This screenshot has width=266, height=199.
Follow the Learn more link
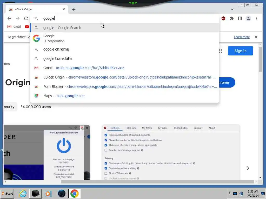click(242, 37)
